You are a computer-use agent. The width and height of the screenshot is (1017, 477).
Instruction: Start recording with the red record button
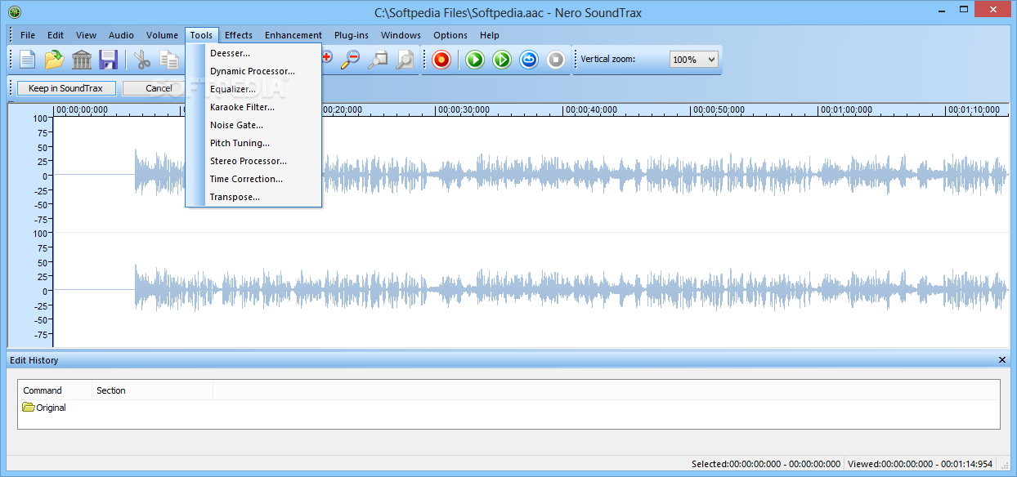click(441, 60)
